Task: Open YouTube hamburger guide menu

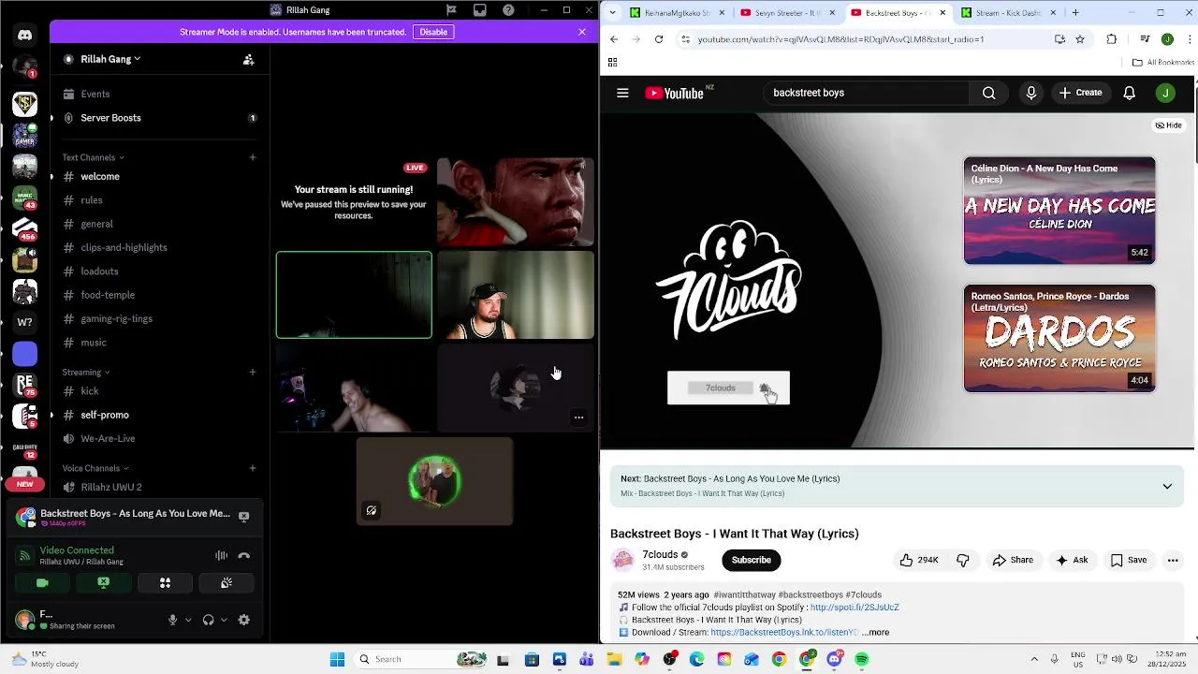Action: click(622, 93)
